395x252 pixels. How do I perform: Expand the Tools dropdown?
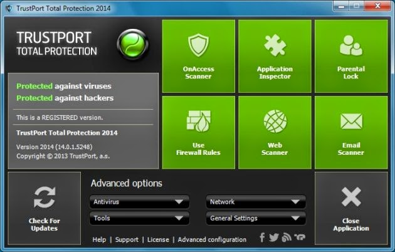click(139, 218)
